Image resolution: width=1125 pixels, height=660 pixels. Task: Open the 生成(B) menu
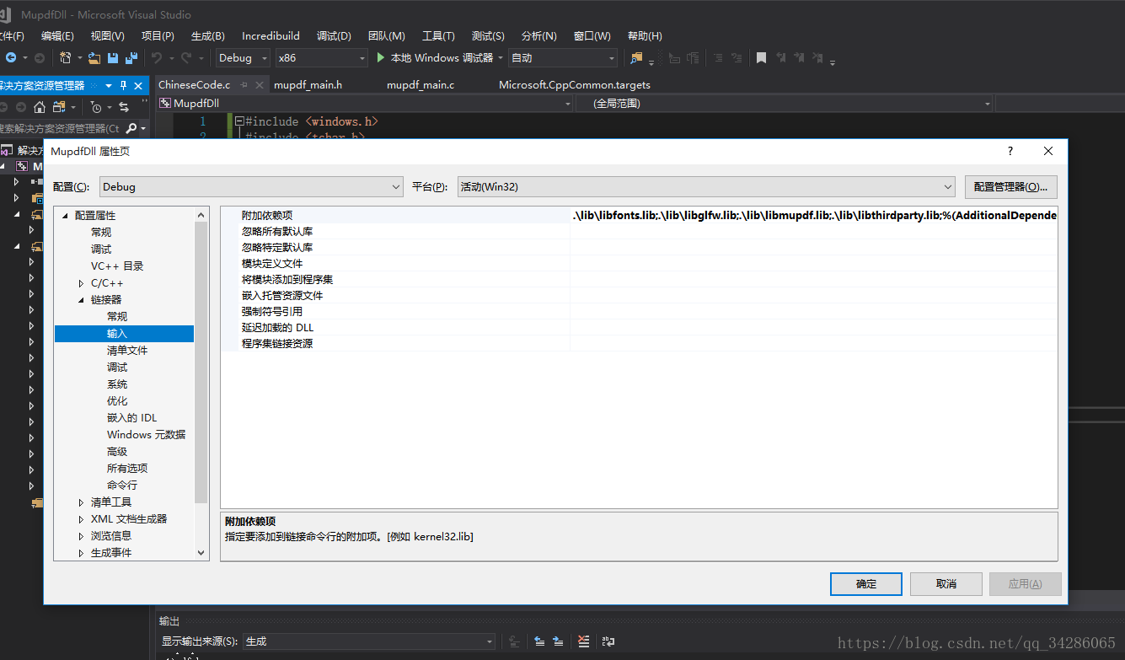tap(208, 36)
